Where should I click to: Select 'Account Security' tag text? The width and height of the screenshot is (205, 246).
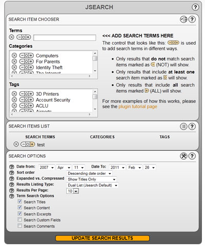click(53, 100)
